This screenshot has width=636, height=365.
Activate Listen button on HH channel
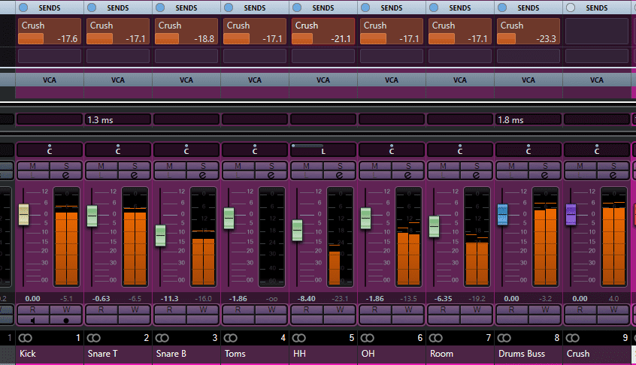point(307,175)
